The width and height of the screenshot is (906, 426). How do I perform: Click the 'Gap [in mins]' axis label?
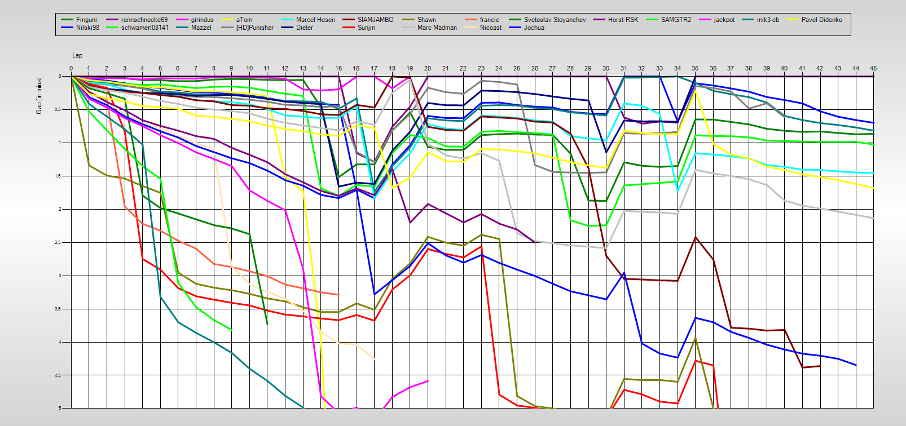click(x=39, y=95)
